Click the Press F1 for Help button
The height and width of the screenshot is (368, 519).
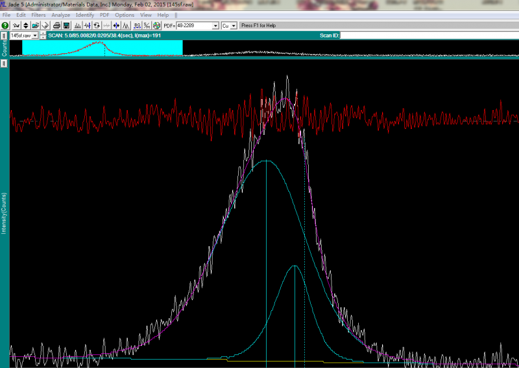click(258, 26)
